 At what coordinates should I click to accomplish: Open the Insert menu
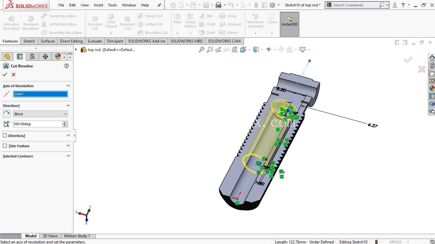[x=98, y=5]
